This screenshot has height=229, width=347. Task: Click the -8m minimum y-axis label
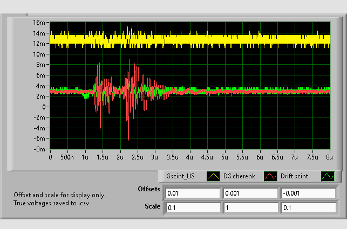click(39, 149)
